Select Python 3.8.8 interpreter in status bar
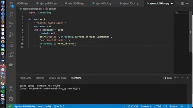 33,106
